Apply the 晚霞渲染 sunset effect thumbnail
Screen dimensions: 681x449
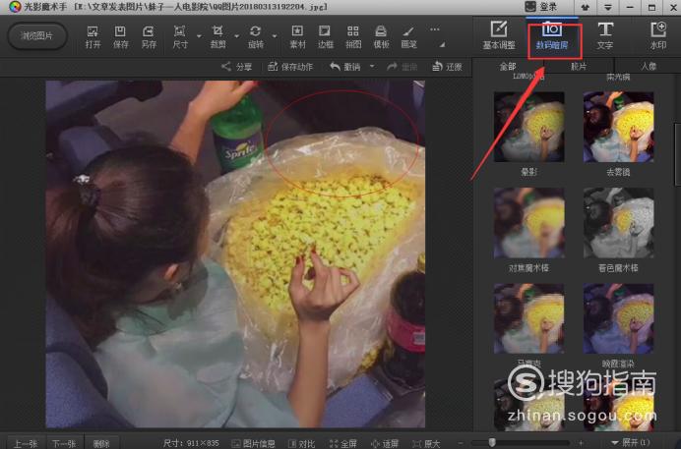618,318
